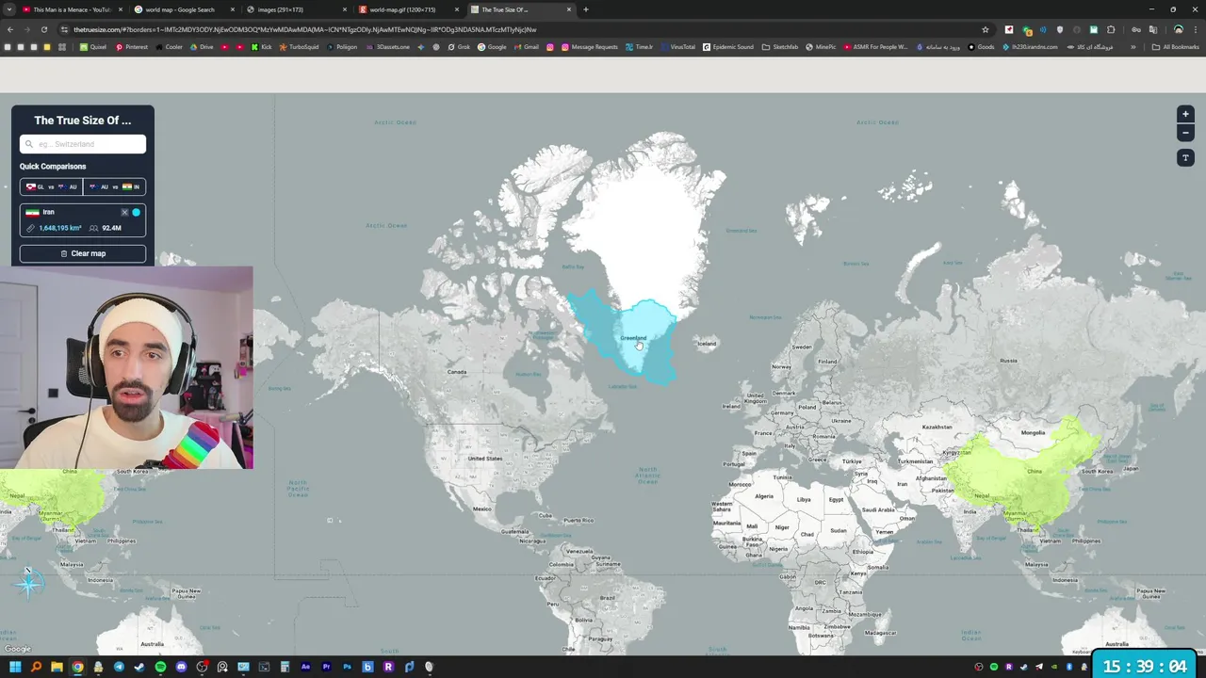Image resolution: width=1206 pixels, height=678 pixels.
Task: Open Spotify from the taskbar
Action: point(160,667)
